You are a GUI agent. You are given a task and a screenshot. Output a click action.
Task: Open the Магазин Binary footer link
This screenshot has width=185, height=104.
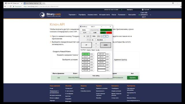(x=131, y=98)
